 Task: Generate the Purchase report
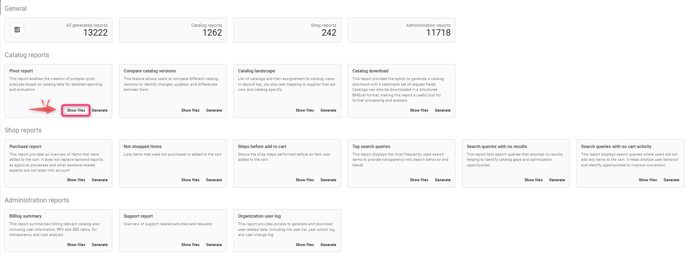(x=100, y=180)
